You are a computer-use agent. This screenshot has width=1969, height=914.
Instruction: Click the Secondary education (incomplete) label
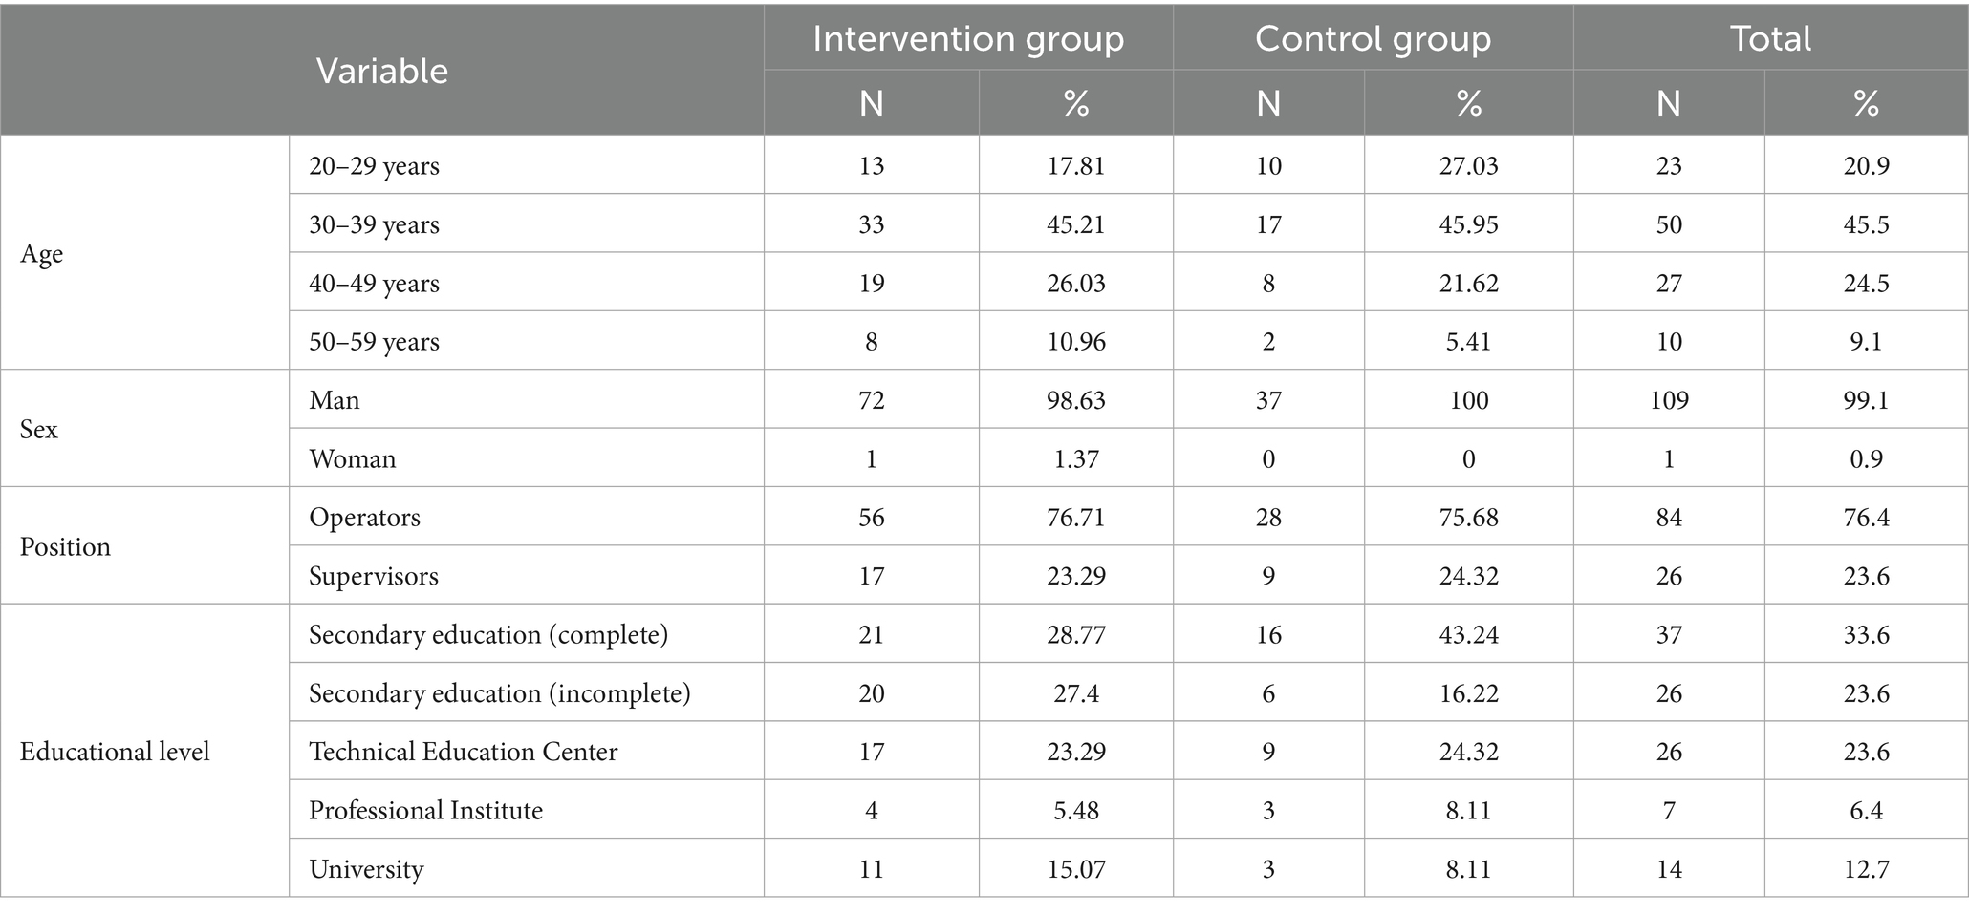click(x=499, y=693)
